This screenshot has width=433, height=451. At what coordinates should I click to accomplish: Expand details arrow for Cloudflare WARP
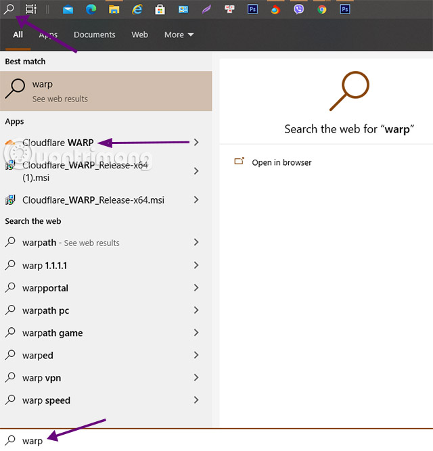tap(196, 142)
